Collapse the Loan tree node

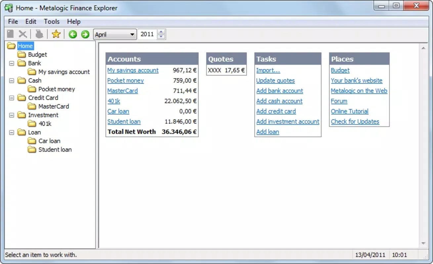tap(12, 132)
